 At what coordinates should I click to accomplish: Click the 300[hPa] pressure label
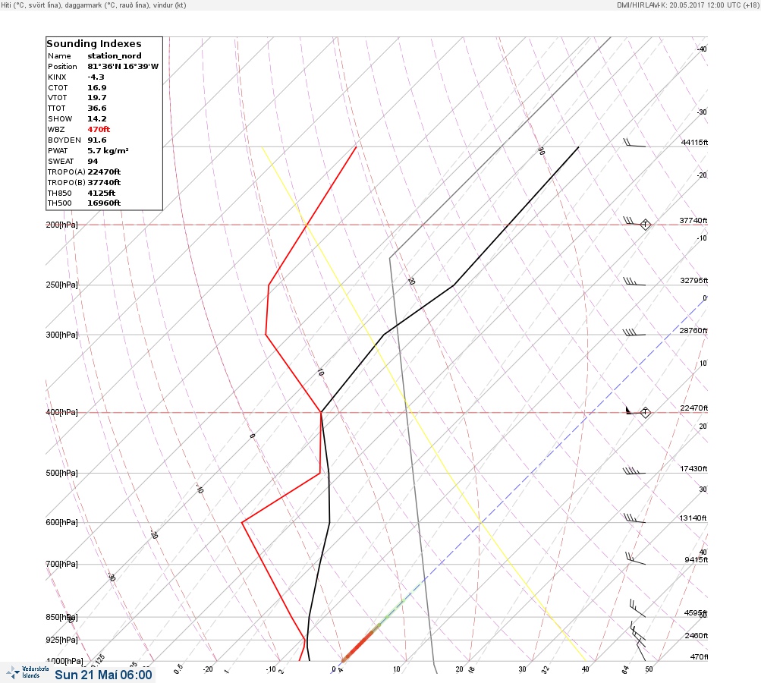pos(61,335)
